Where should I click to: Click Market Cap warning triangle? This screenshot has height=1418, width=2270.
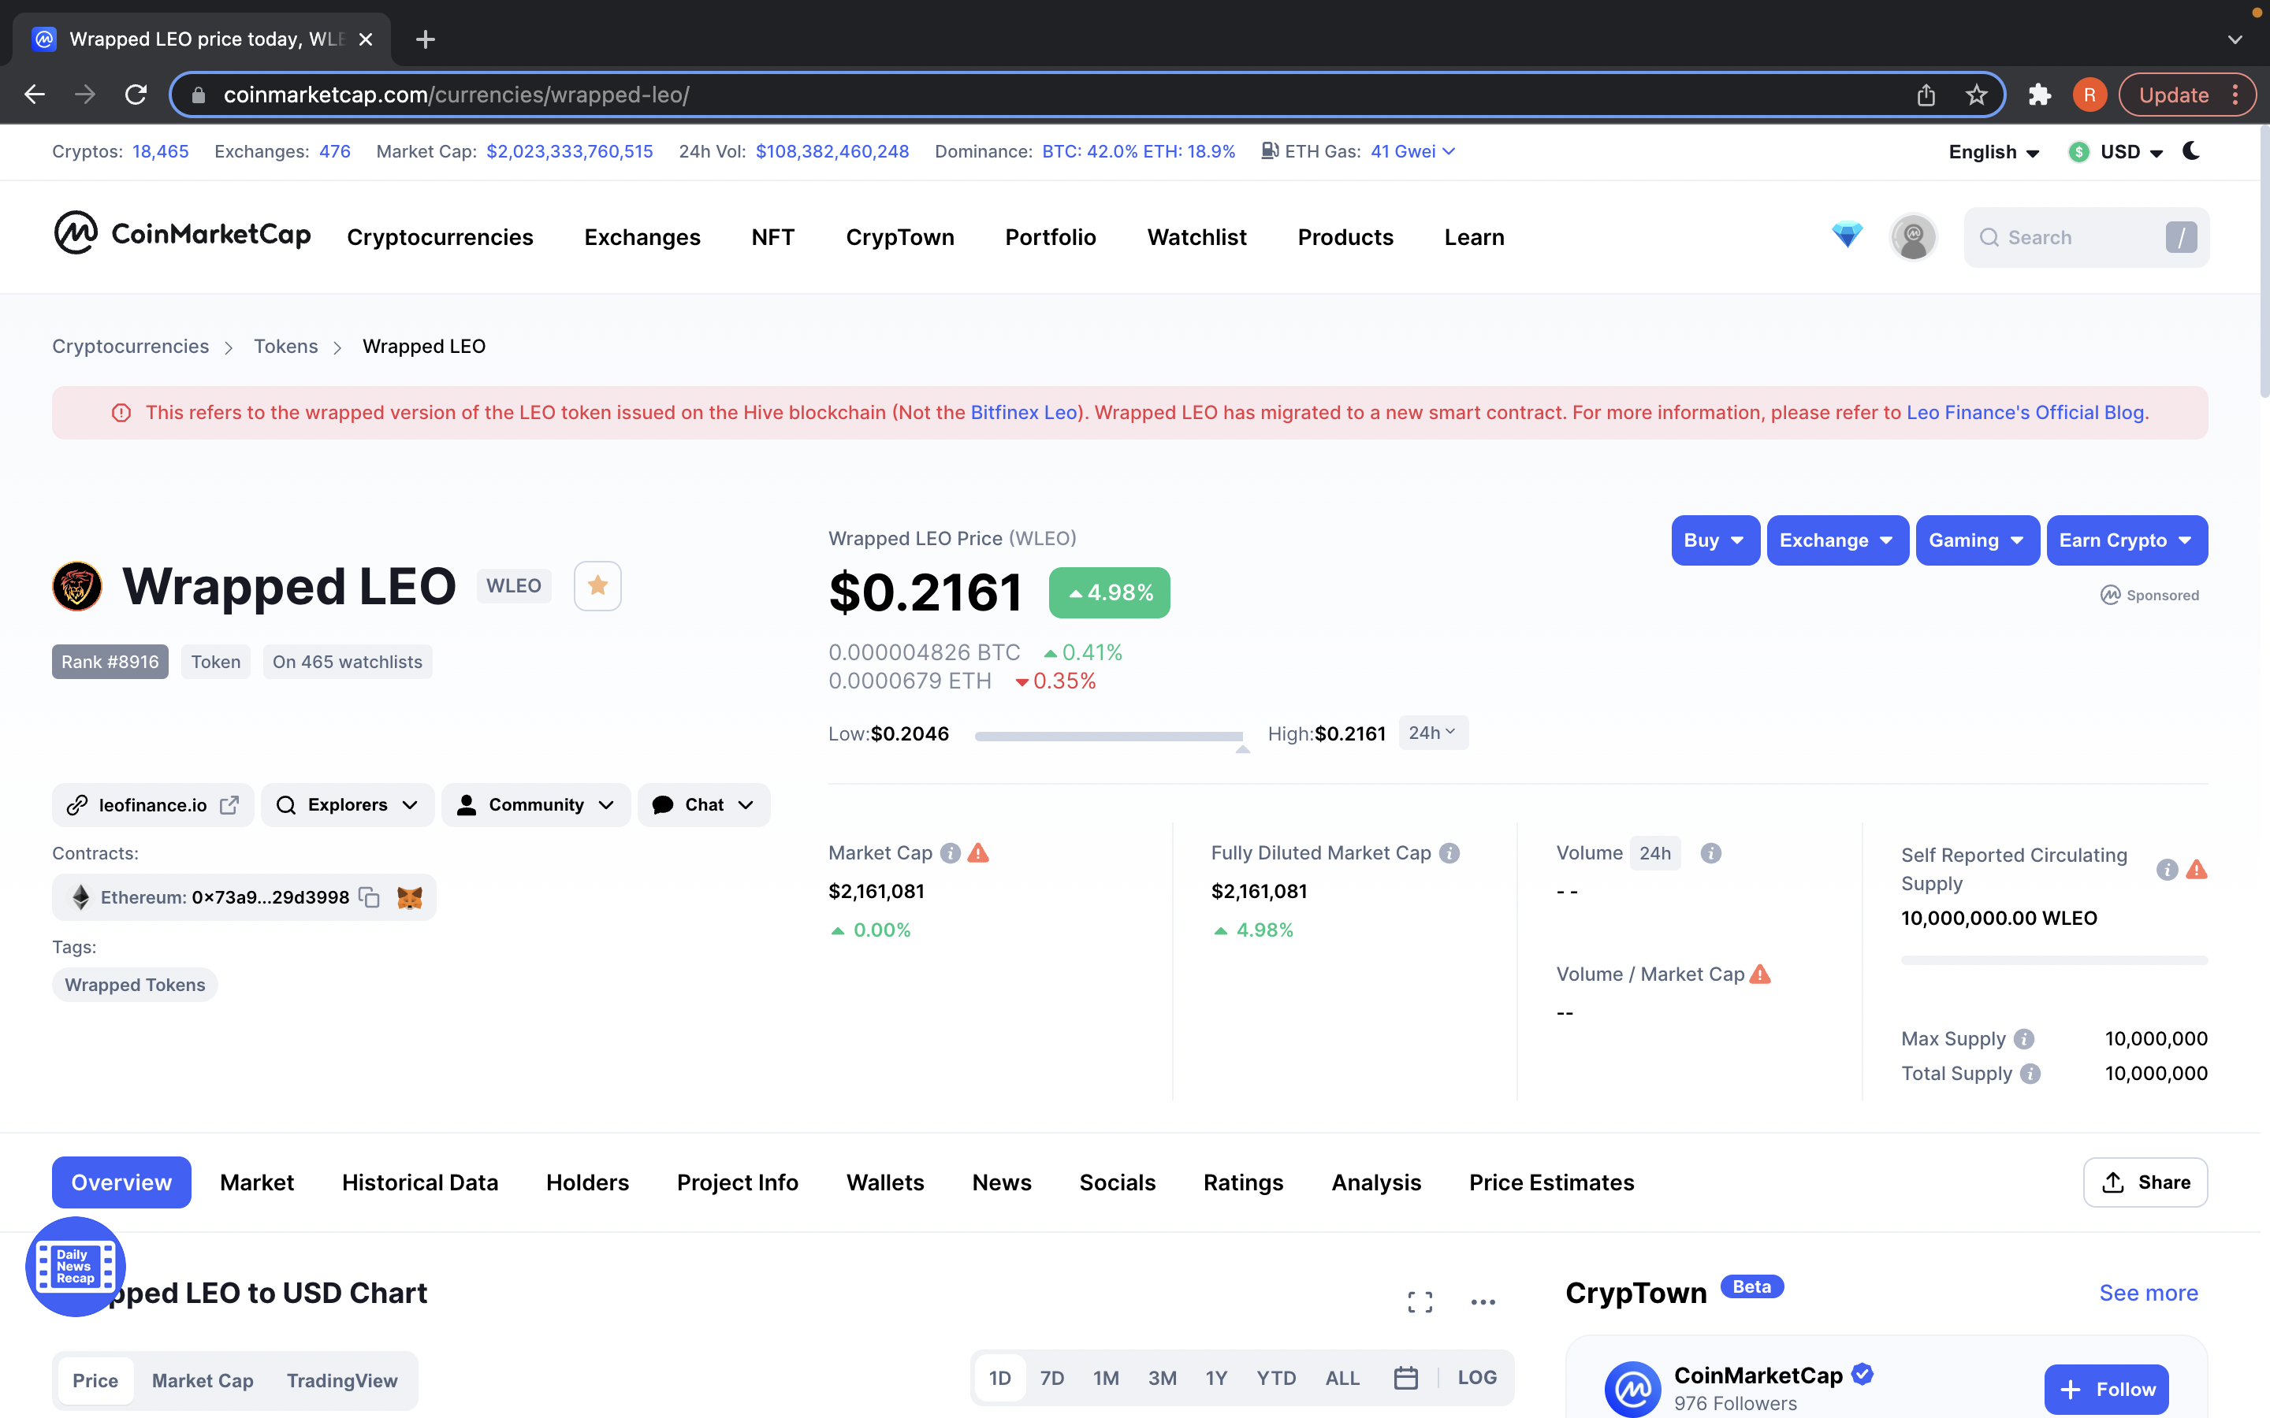pos(978,852)
